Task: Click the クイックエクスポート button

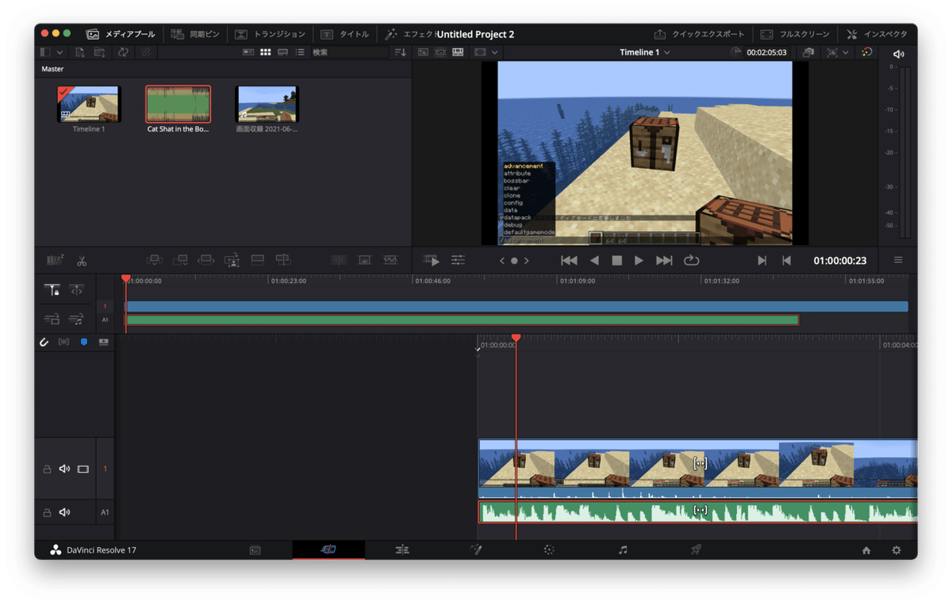Action: 699,34
